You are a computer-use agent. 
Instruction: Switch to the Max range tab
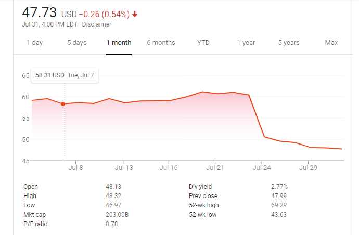click(331, 43)
